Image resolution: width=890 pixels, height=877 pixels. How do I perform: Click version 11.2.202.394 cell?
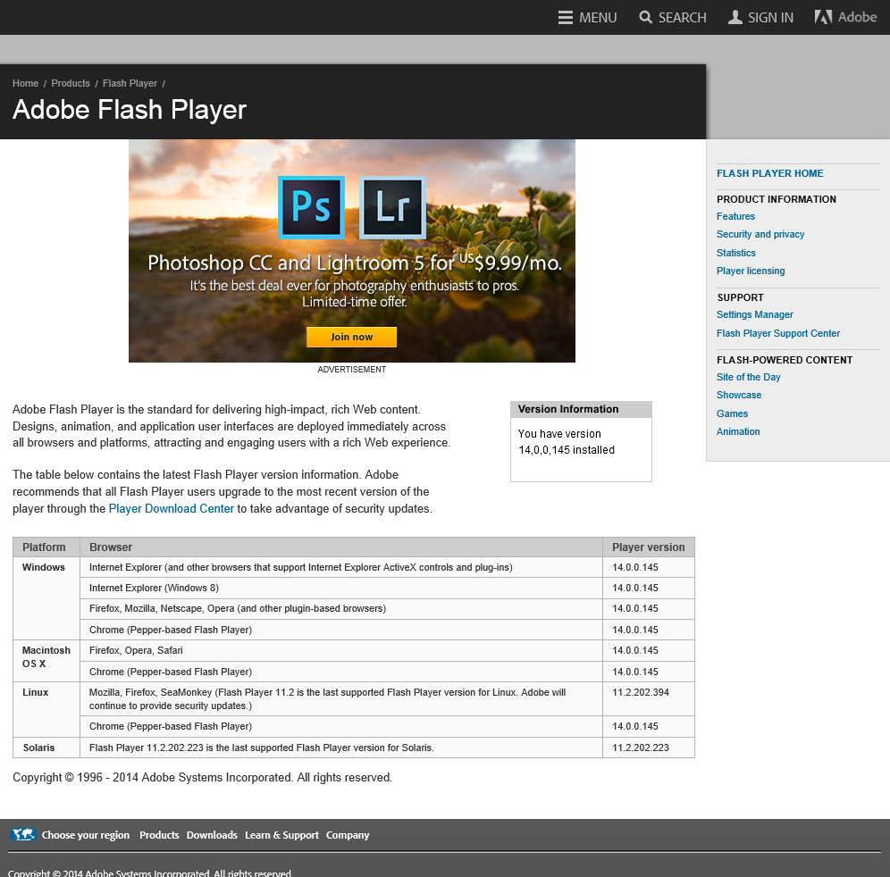(648, 699)
